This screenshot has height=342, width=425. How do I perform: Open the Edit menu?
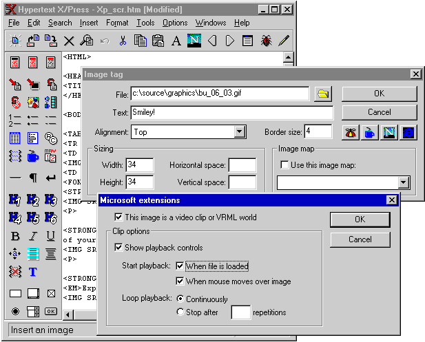click(34, 23)
